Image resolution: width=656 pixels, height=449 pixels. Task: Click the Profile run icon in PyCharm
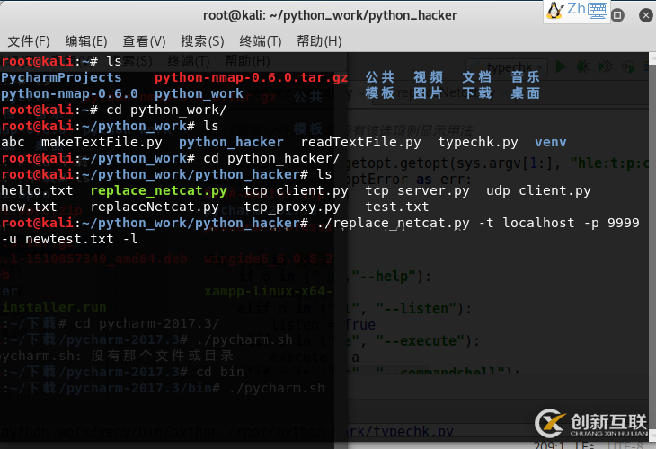628,66
